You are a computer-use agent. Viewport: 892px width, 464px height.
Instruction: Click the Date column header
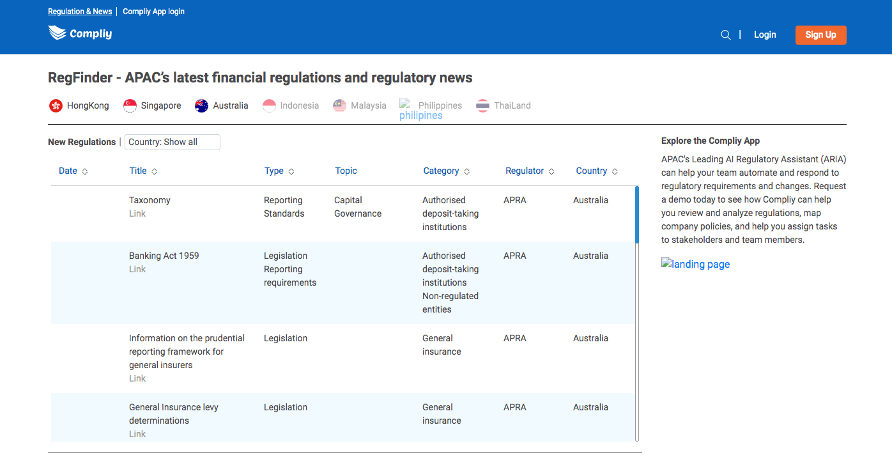(x=68, y=171)
